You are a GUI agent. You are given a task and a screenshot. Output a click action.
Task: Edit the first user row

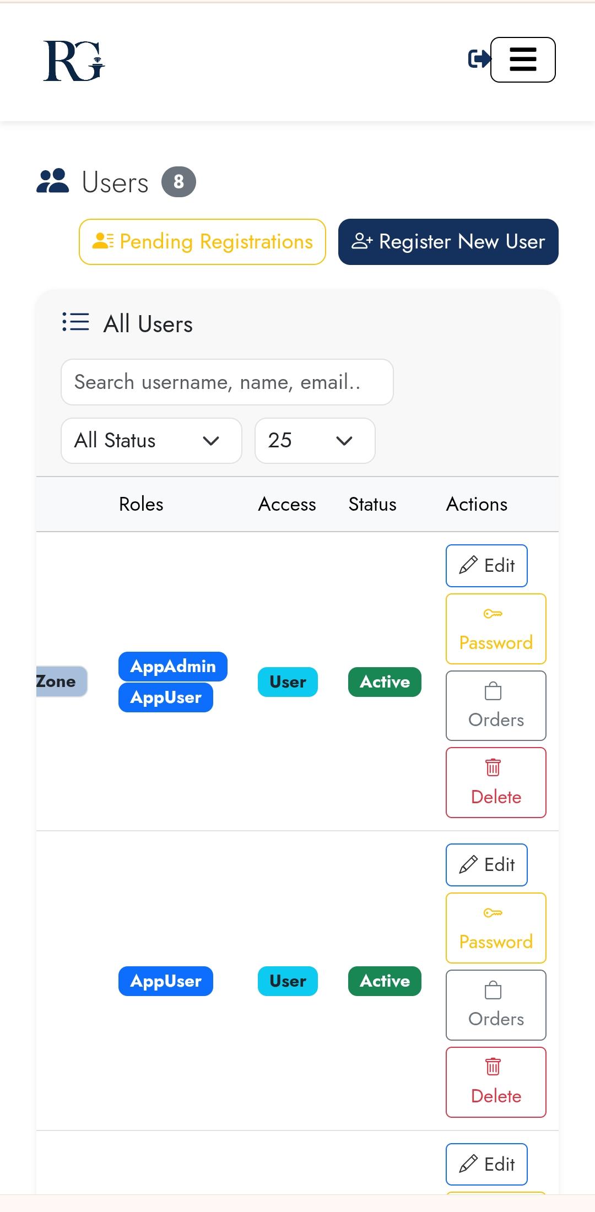click(486, 566)
